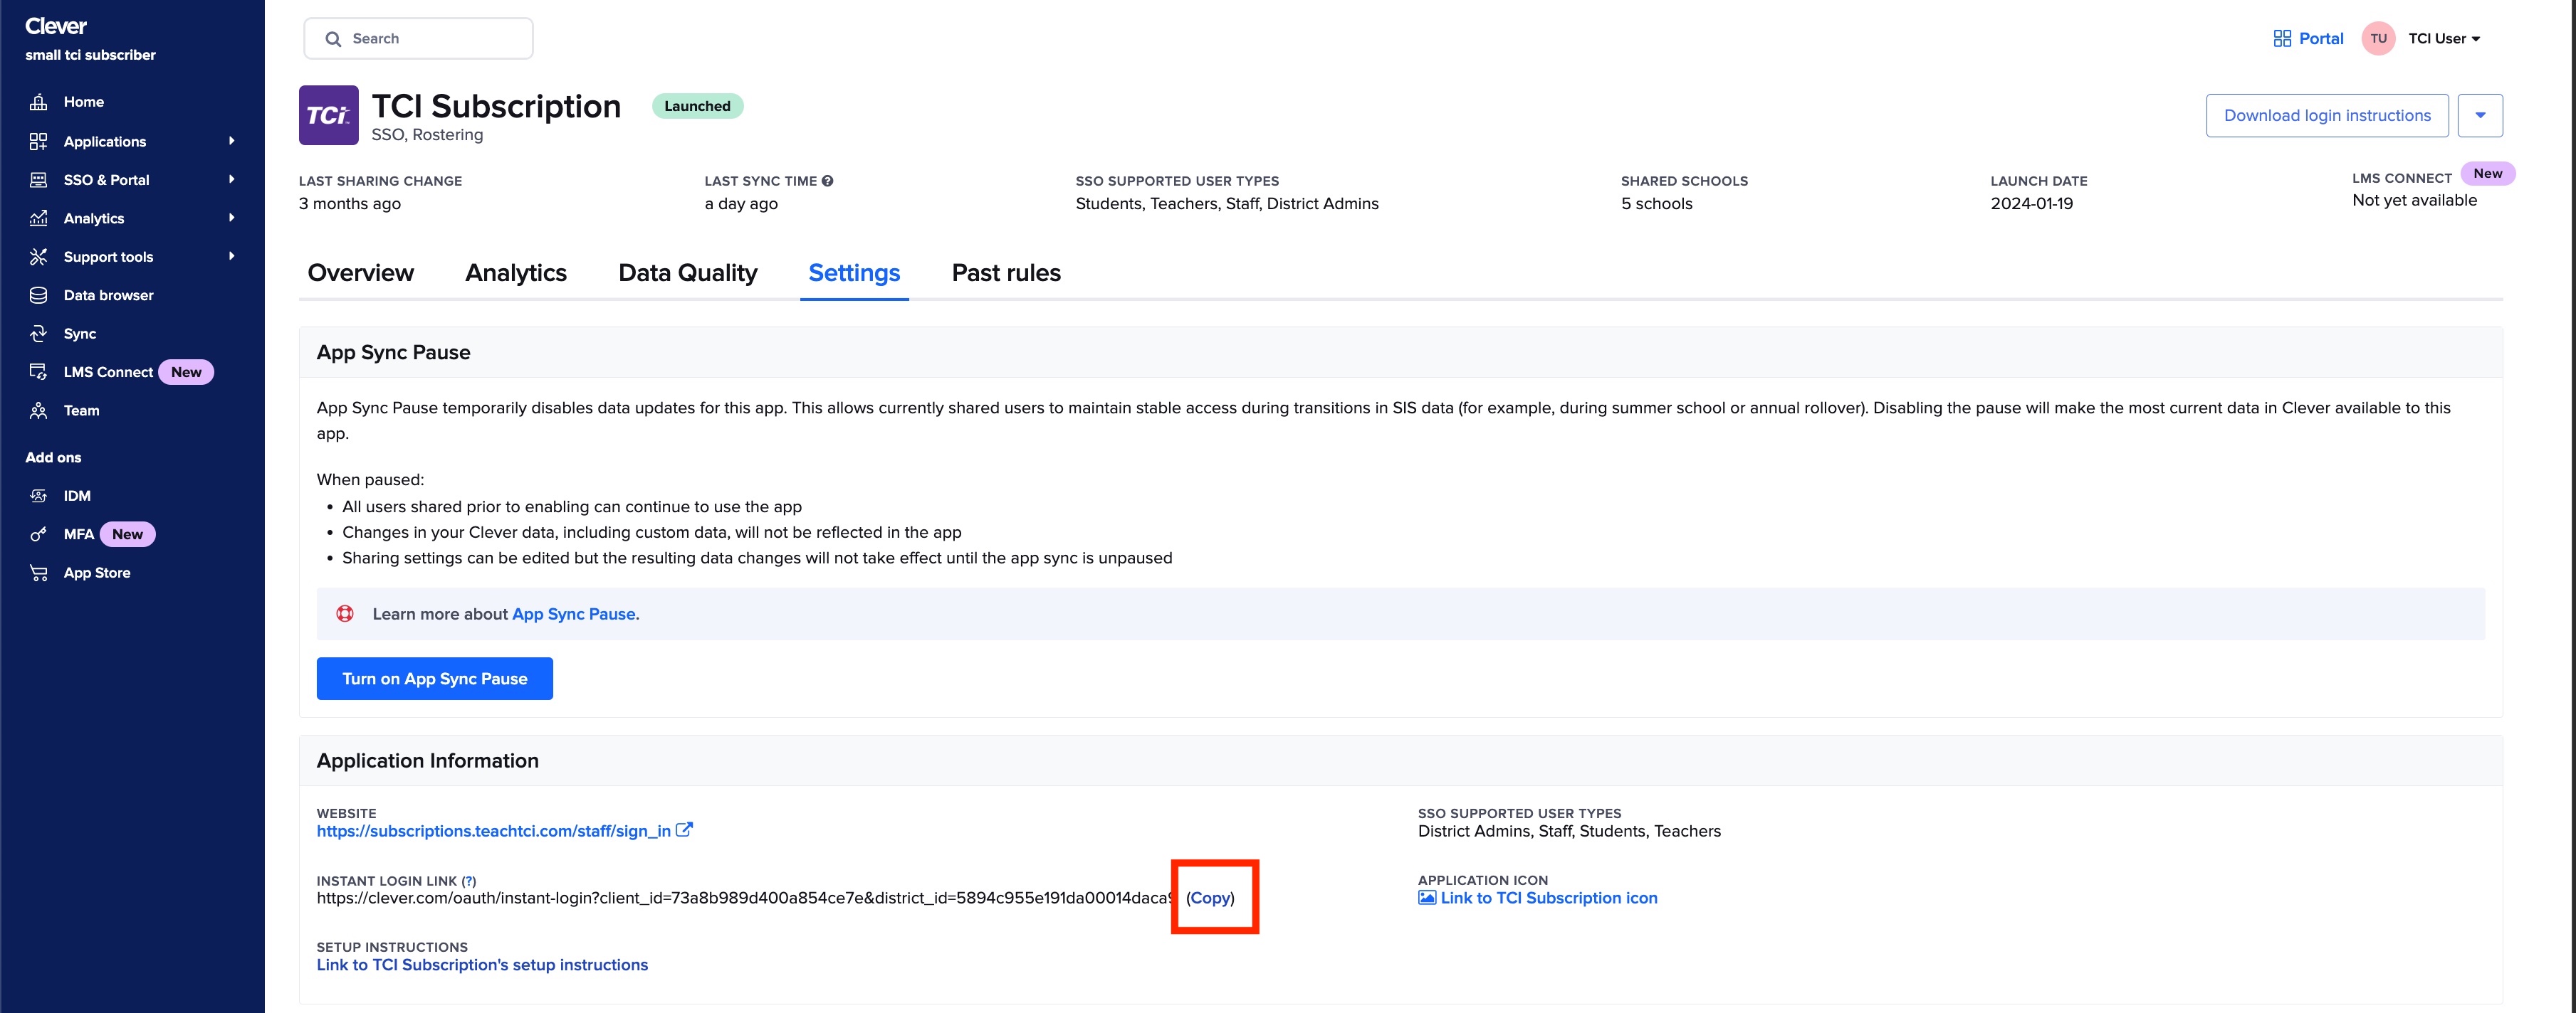Click the App Store cart icon
2576x1013 pixels.
tap(38, 573)
